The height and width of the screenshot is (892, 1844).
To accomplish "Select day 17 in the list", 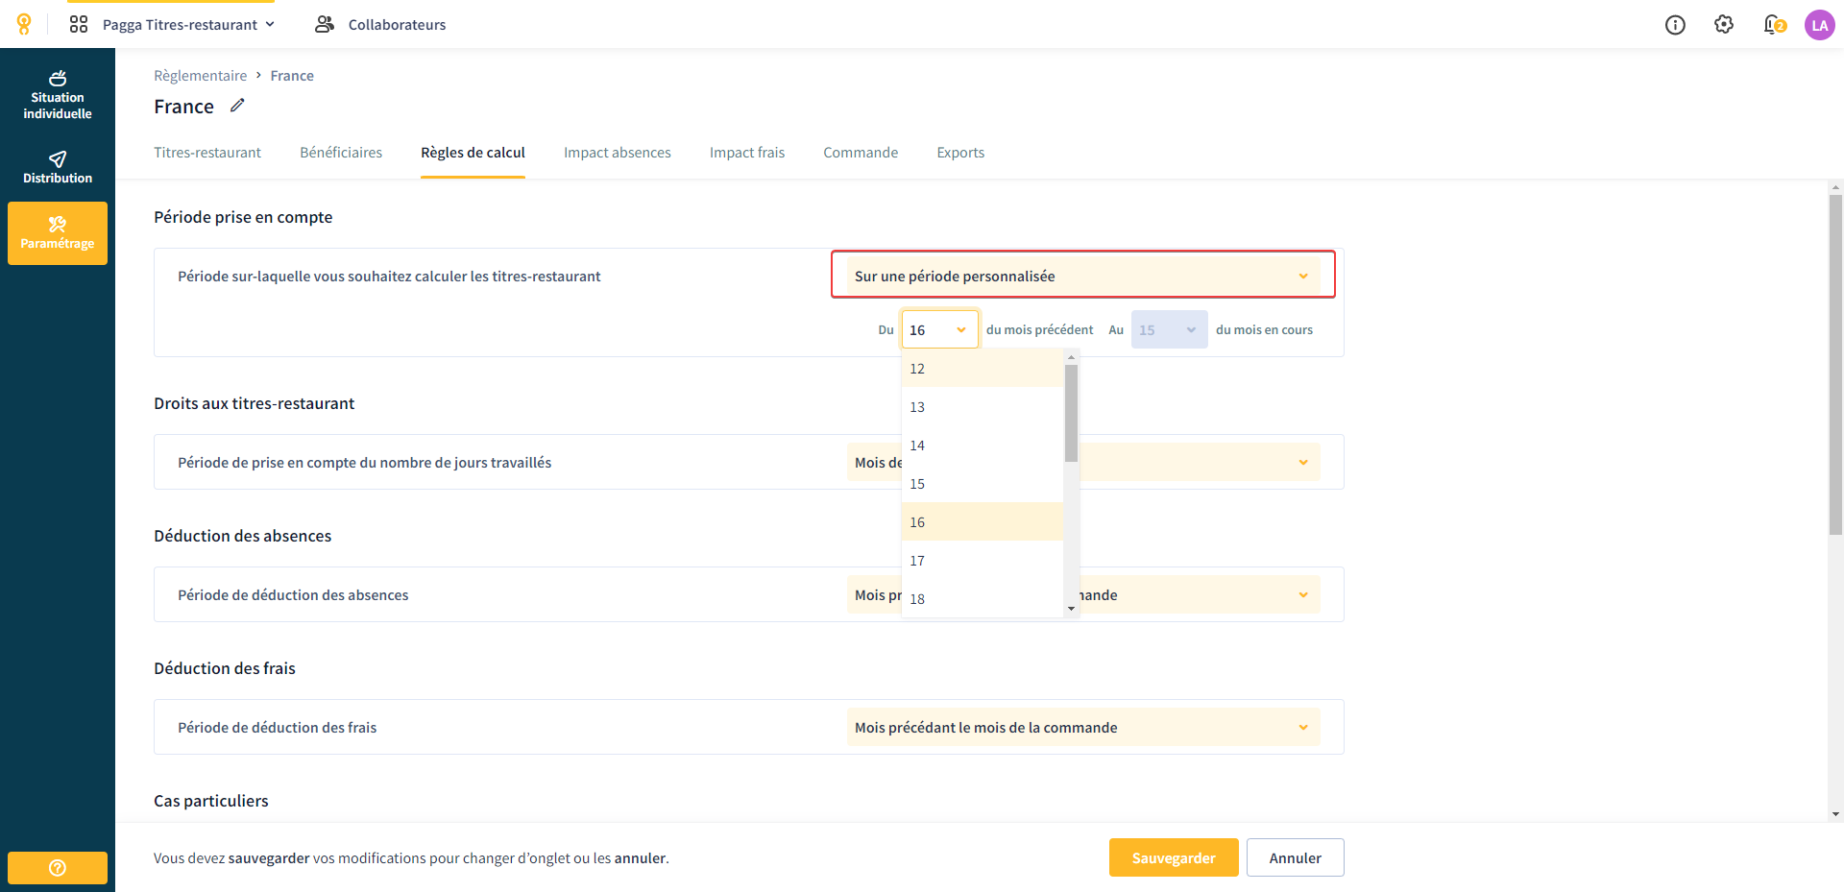I will coord(982,561).
